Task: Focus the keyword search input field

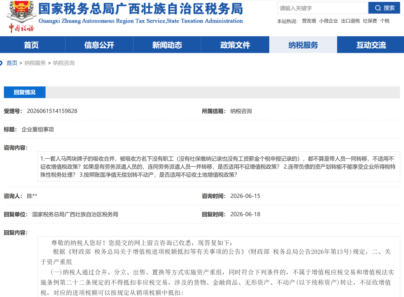Action: click(x=322, y=8)
